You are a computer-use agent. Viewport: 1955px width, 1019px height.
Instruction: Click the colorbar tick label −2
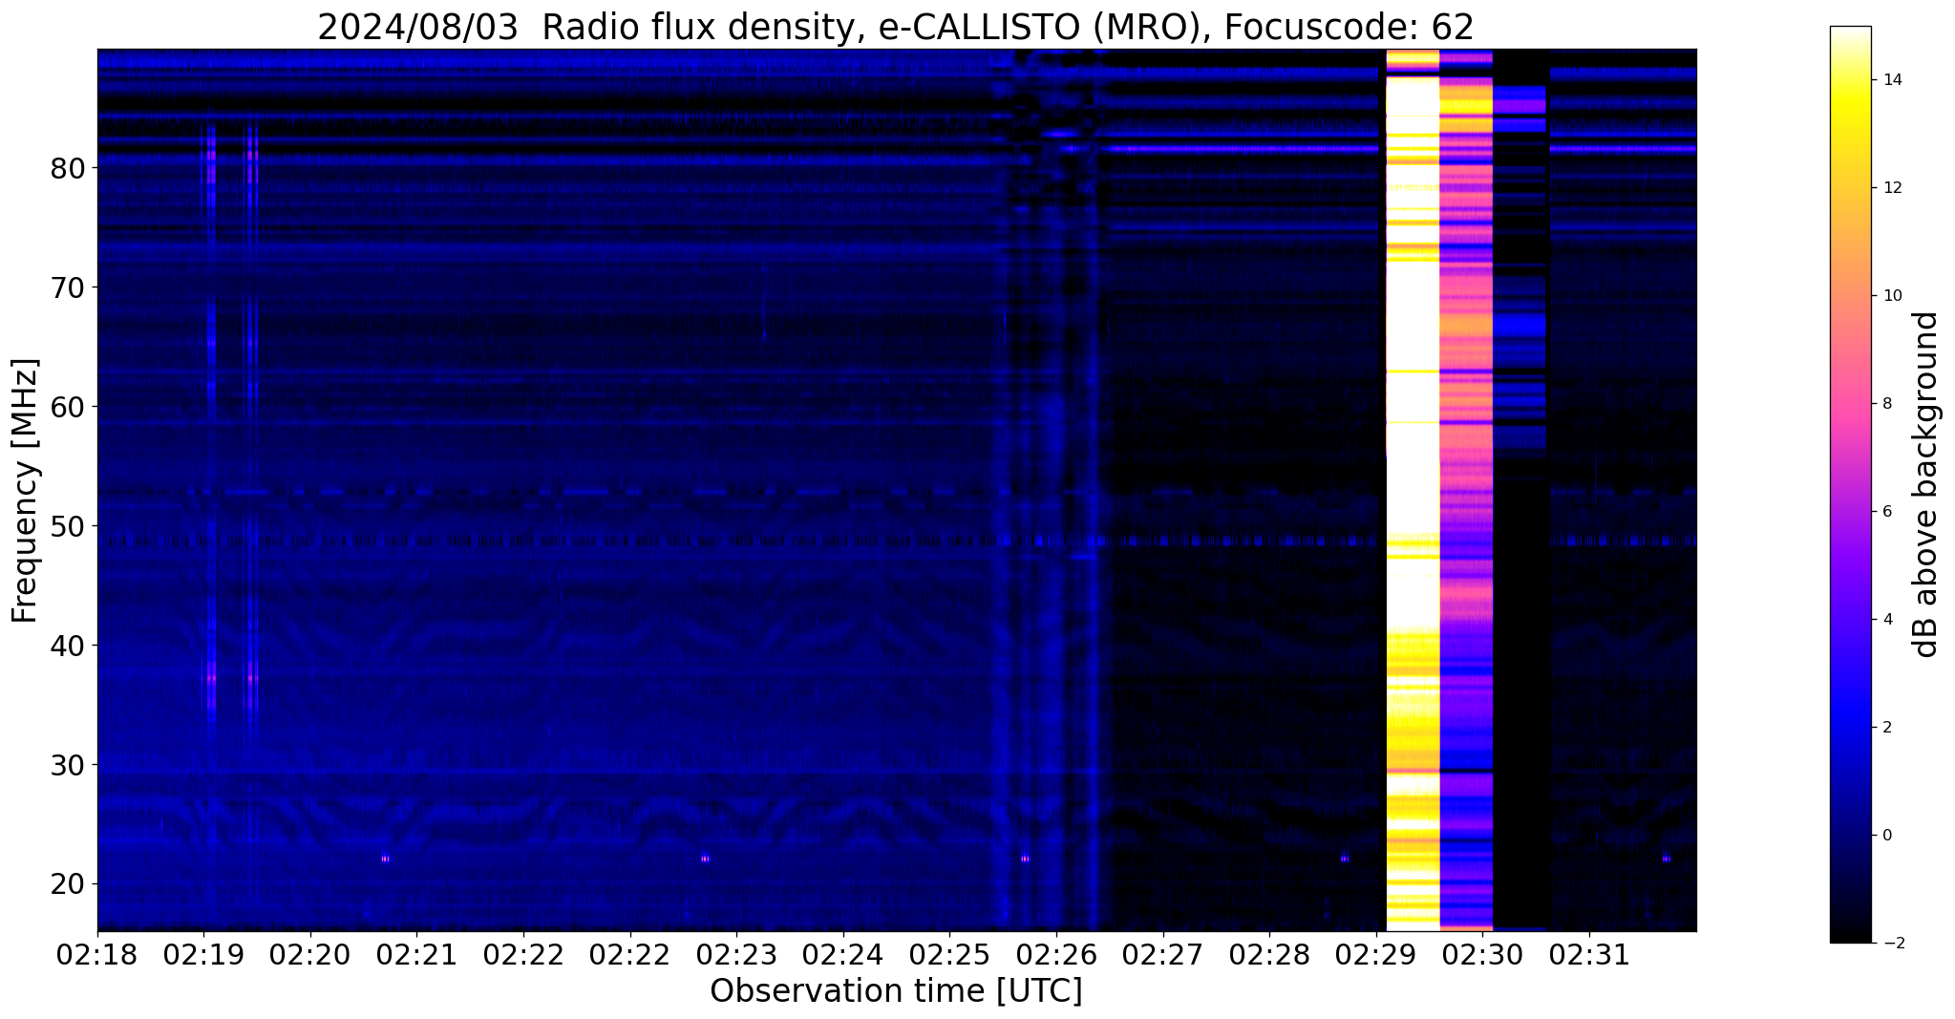tap(1892, 944)
